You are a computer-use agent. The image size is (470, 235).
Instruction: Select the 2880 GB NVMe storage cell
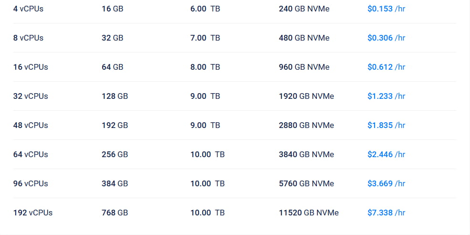(x=306, y=125)
